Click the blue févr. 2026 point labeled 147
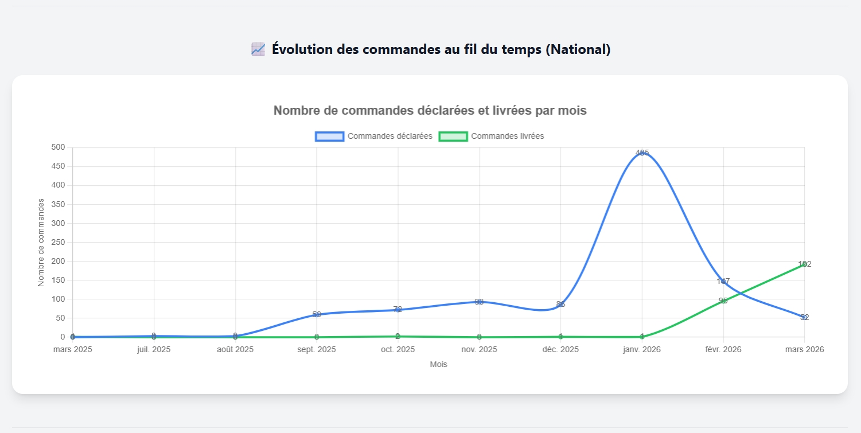The height and width of the screenshot is (433, 861). (x=723, y=282)
